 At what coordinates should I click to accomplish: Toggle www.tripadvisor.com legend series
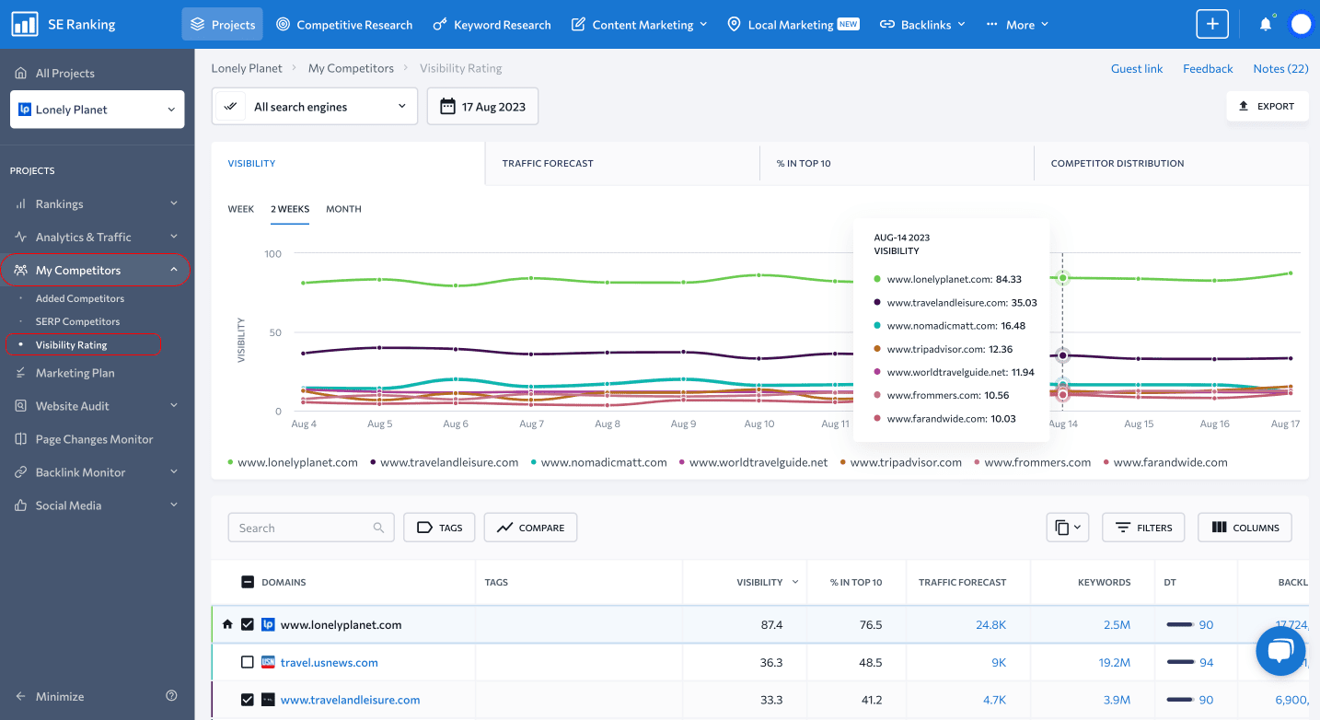900,462
